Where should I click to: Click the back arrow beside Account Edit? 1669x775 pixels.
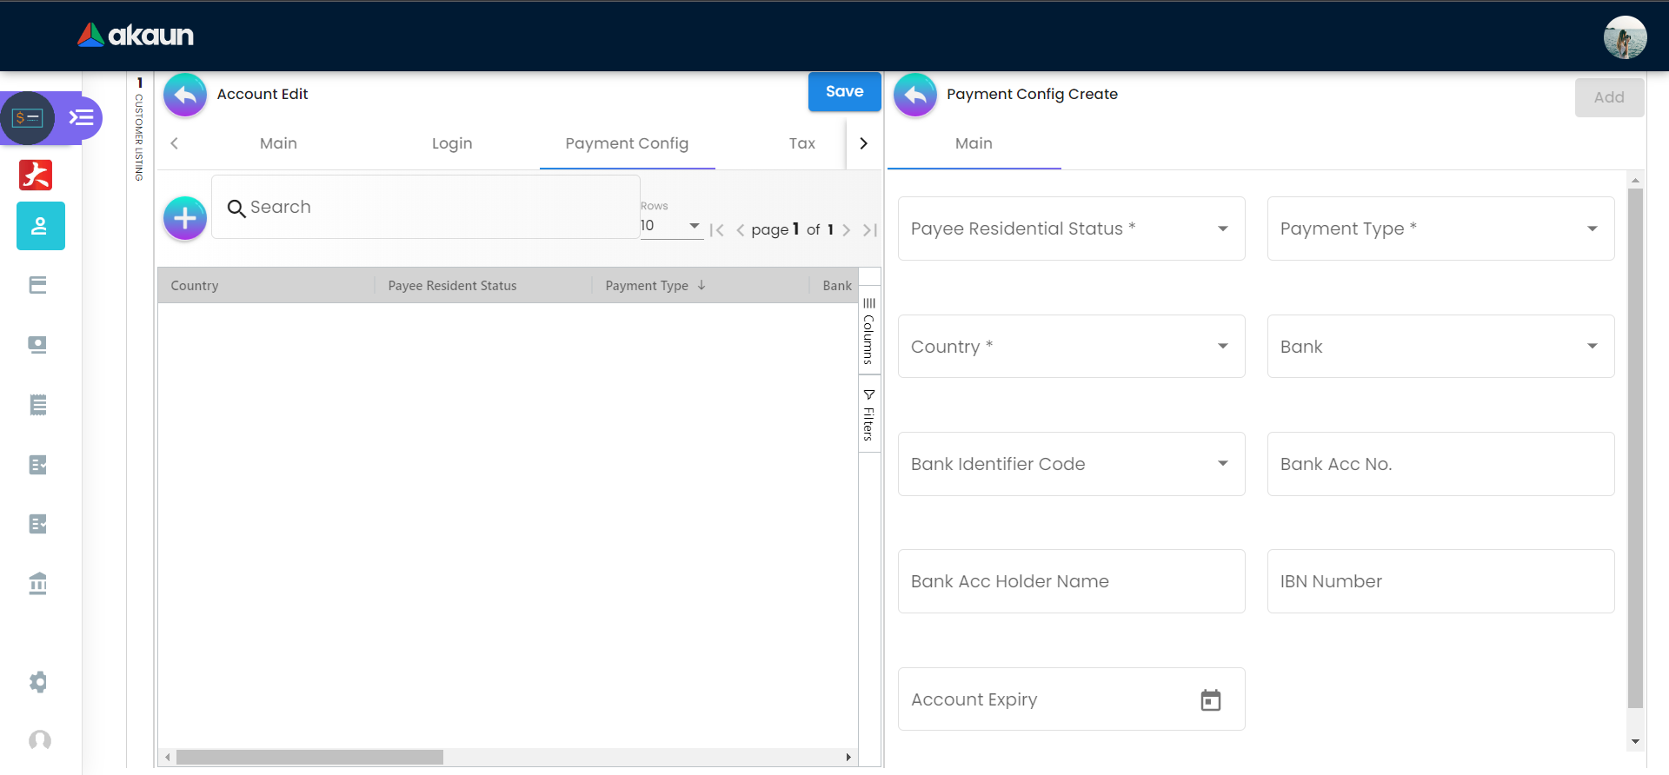click(x=184, y=95)
